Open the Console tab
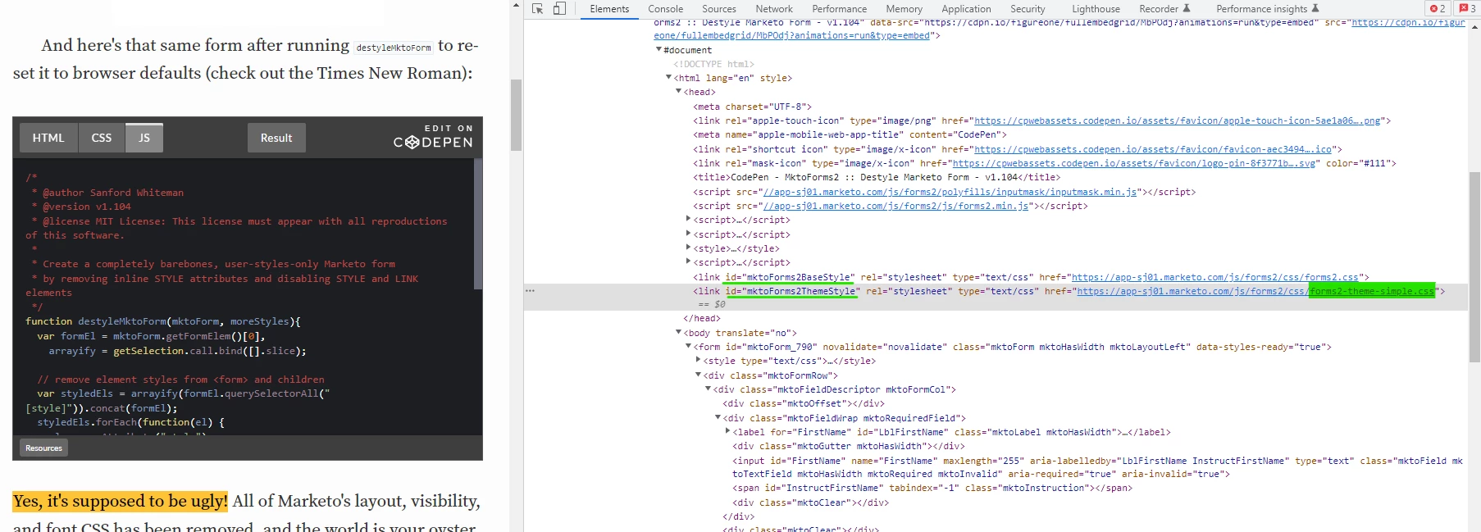Screen dimensions: 1481x532 click(x=665, y=9)
